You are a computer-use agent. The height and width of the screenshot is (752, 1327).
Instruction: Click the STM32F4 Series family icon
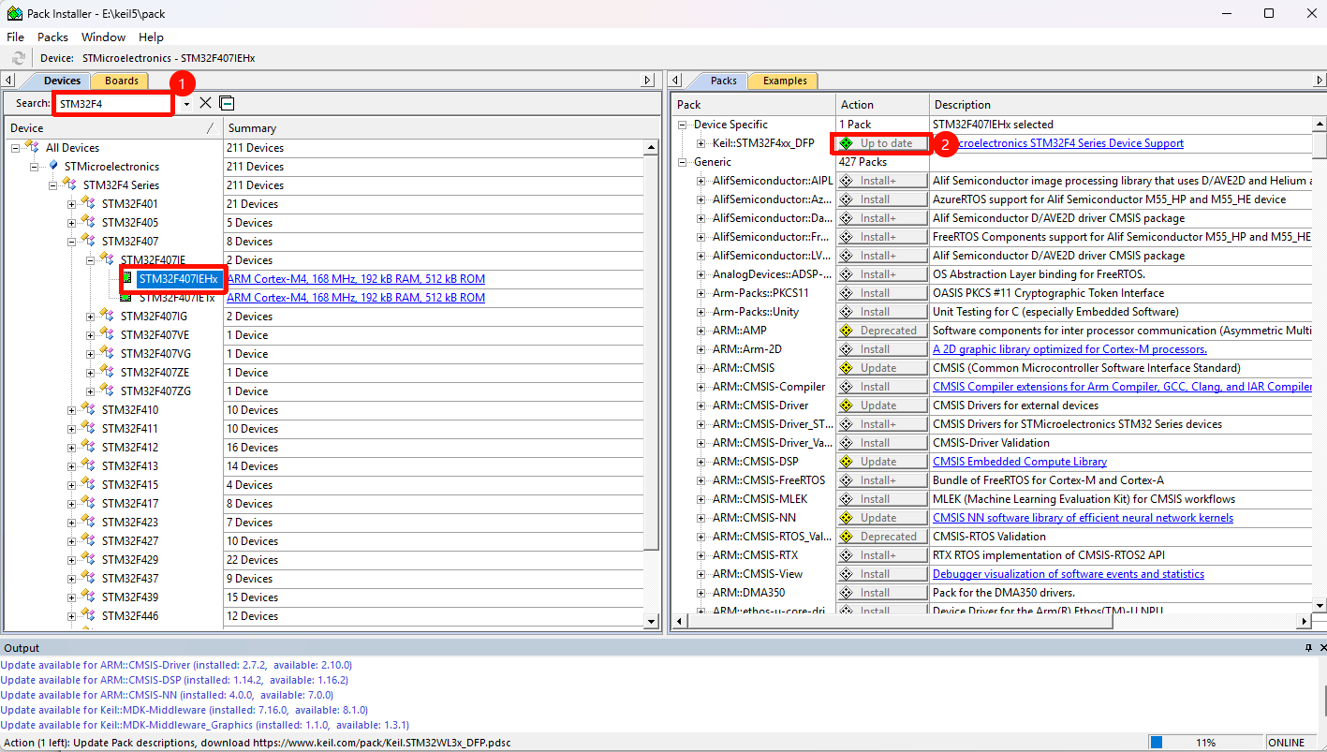[x=71, y=184]
